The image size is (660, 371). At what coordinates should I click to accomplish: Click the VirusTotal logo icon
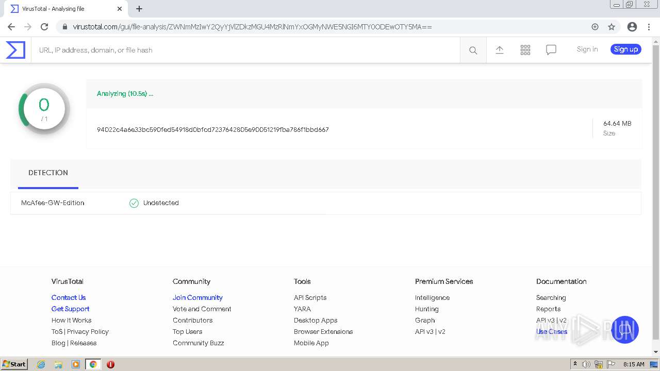click(x=15, y=50)
